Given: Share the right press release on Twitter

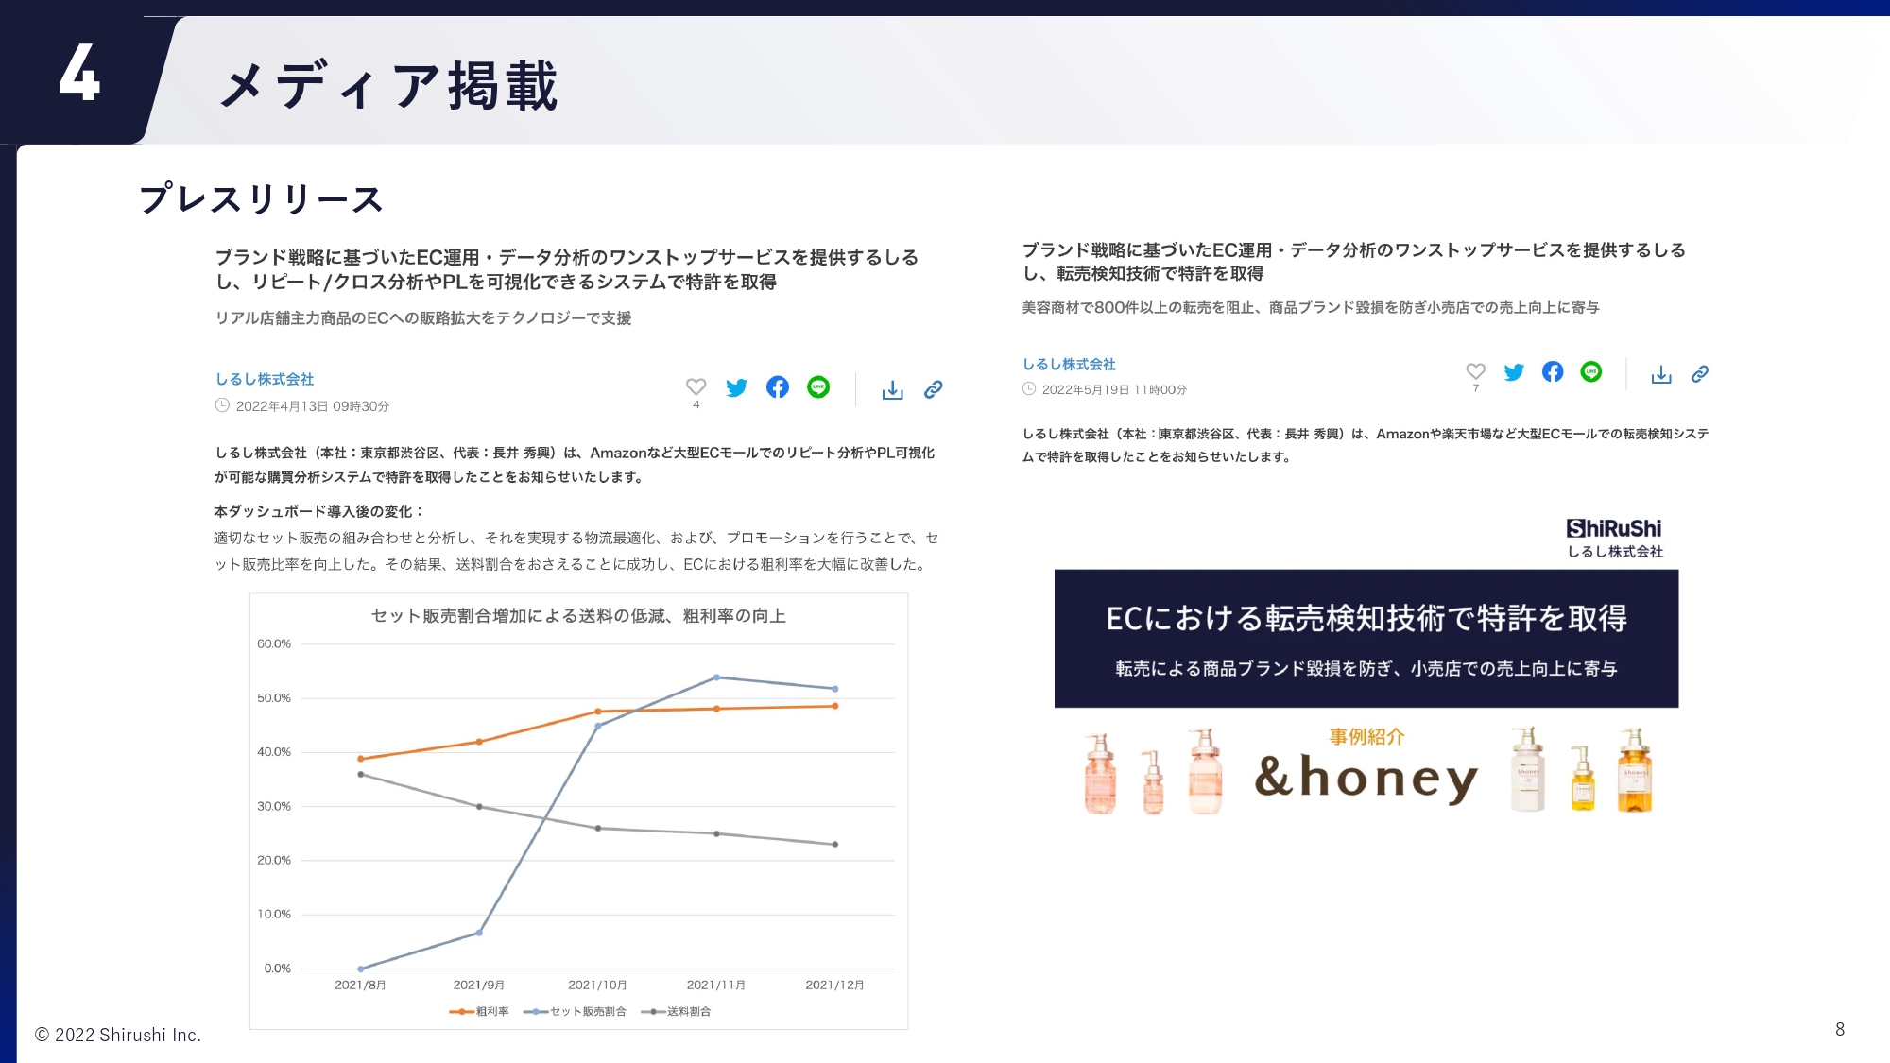Looking at the screenshot, I should coord(1514,372).
